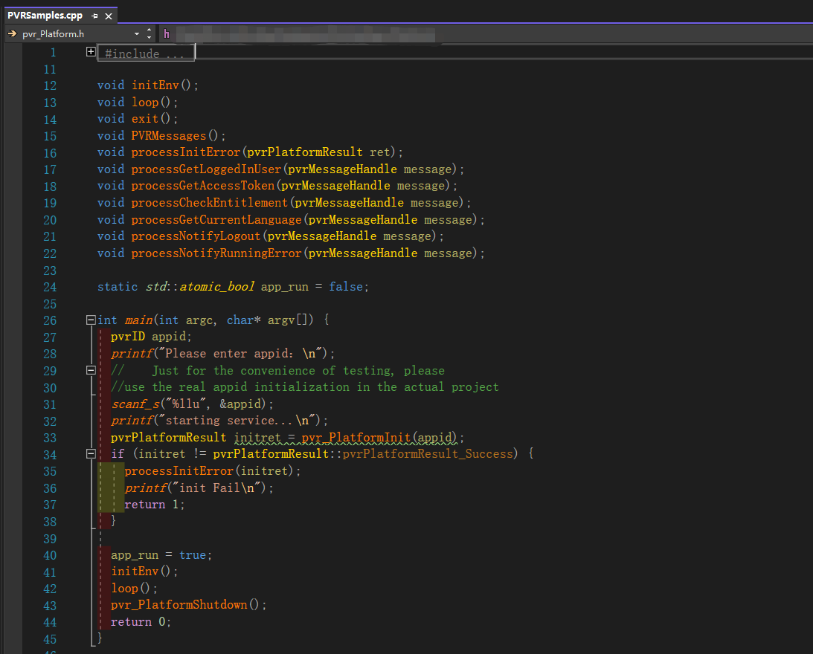Collapse the comment block at line 29
The image size is (813, 654).
pyautogui.click(x=91, y=370)
